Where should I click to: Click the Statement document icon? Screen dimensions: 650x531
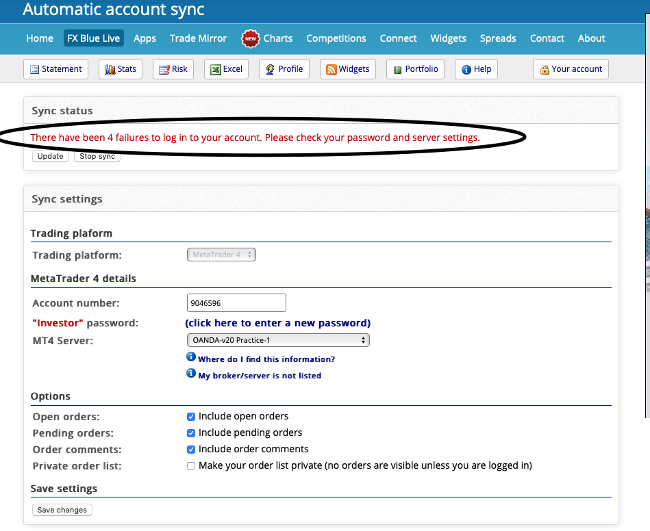34,70
